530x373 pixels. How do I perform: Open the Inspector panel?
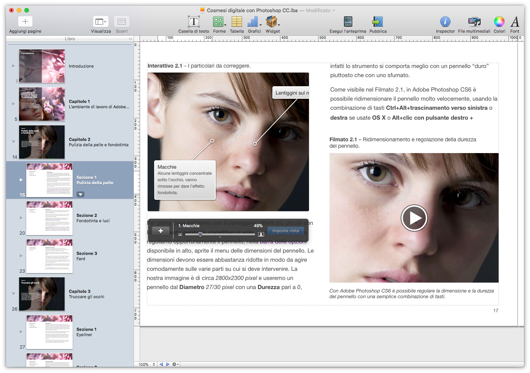[x=445, y=22]
